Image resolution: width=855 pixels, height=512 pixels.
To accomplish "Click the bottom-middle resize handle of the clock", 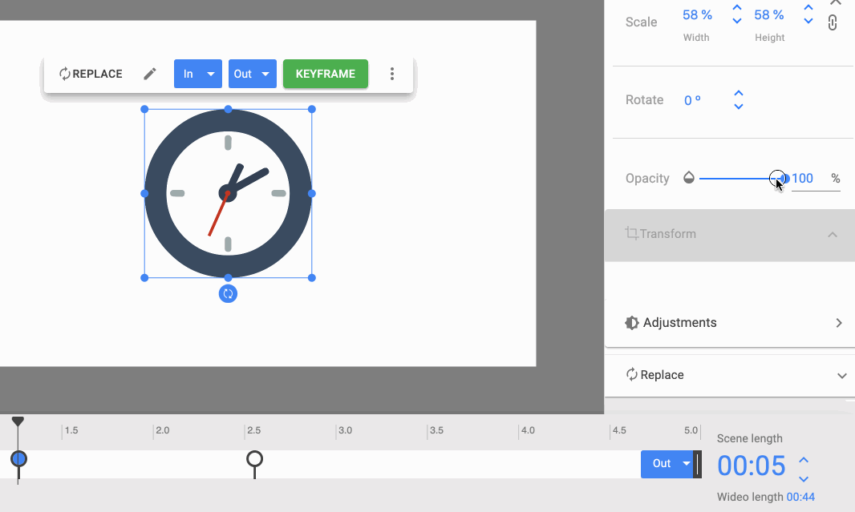I will pyautogui.click(x=228, y=278).
